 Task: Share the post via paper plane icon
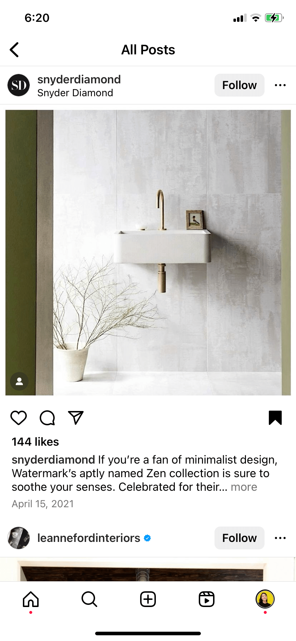coord(76,418)
